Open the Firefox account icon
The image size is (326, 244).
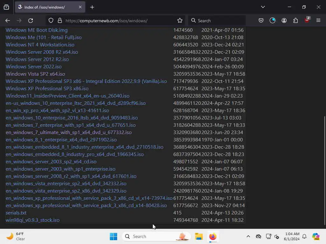click(x=284, y=20)
